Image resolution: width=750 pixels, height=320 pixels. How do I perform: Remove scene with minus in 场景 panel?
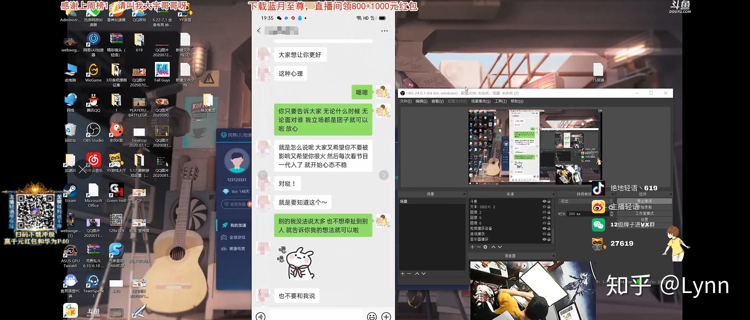(x=409, y=274)
